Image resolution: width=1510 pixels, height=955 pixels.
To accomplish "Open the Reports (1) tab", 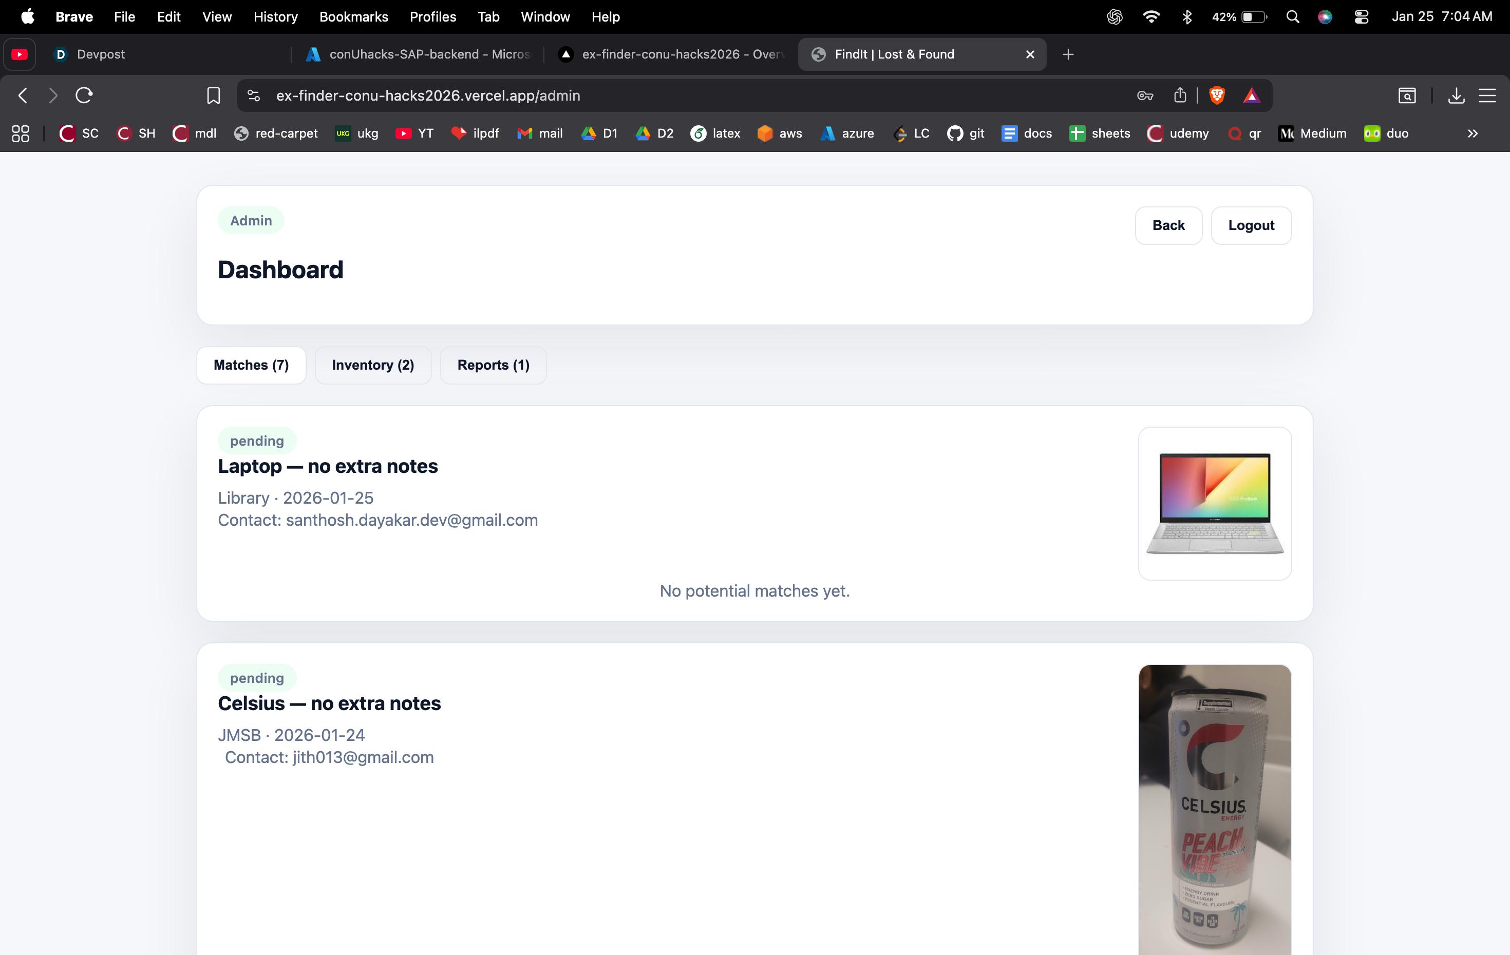I will (493, 365).
